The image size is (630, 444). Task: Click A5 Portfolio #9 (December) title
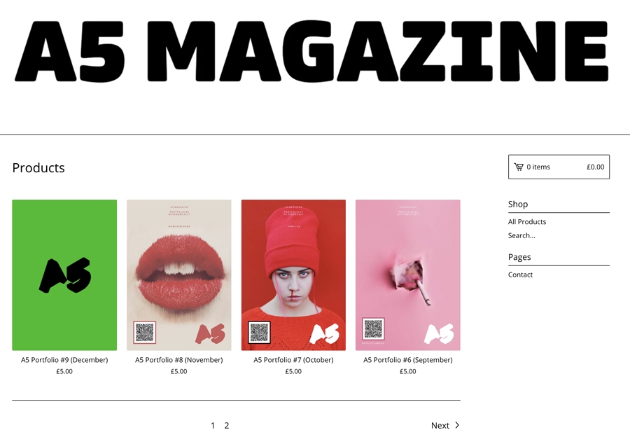click(x=64, y=360)
